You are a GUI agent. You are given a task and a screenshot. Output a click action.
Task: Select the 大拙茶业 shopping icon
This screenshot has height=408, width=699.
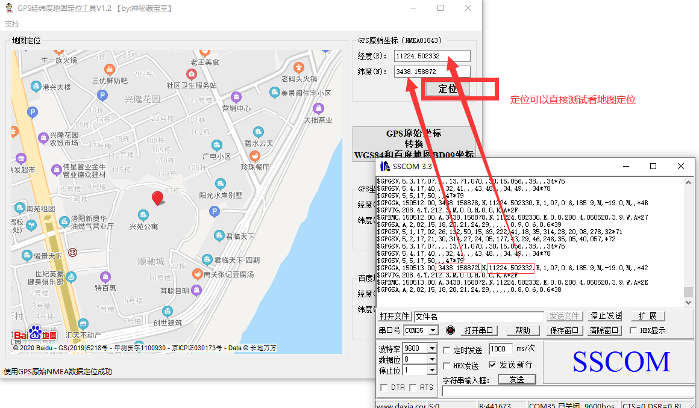click(318, 108)
